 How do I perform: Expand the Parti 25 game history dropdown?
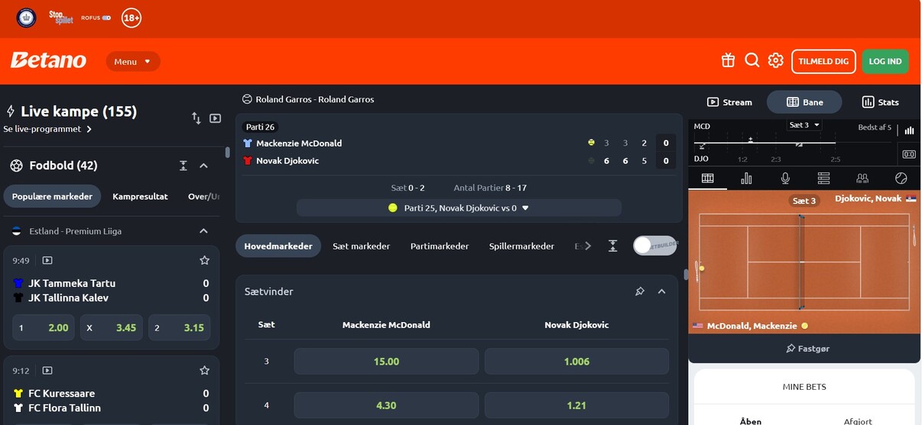click(x=459, y=208)
